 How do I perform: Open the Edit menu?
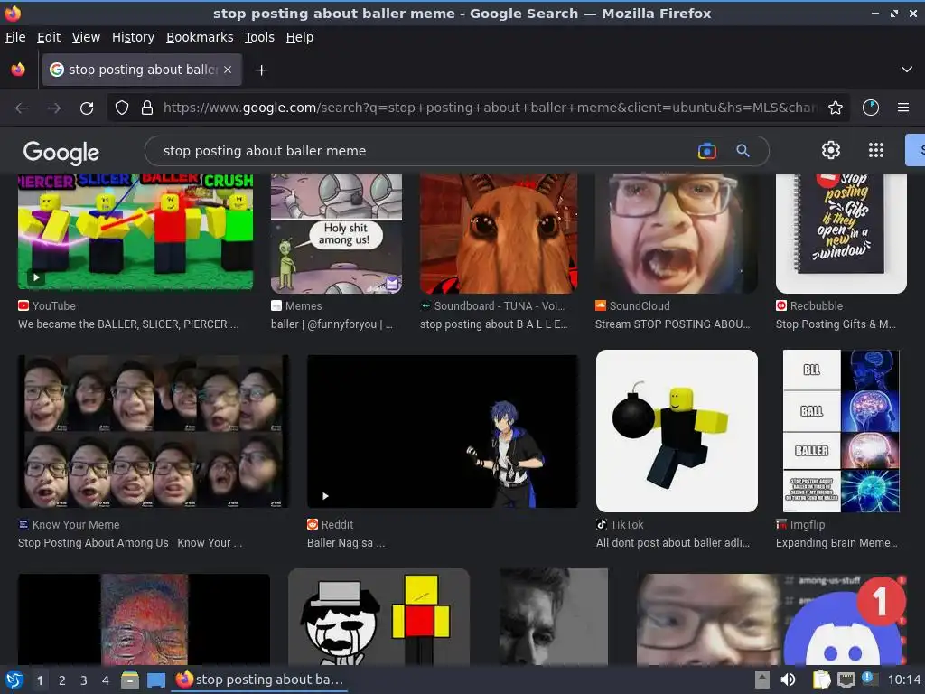coord(49,37)
